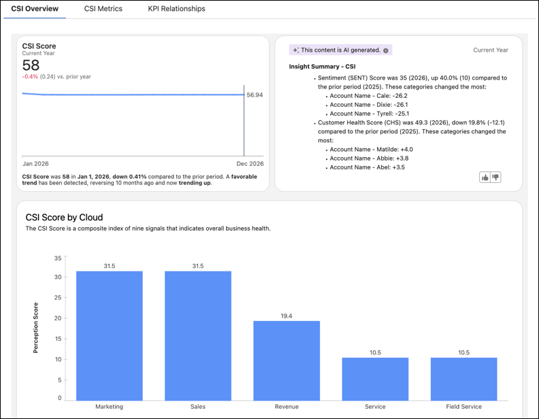
Task: Click the 'This content is AI generated.' badge
Action: point(340,50)
